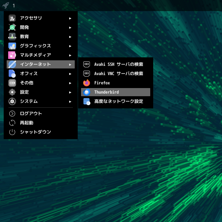
Task: Click the Avahi SSH サーバの検索 icon
Action: click(87, 64)
